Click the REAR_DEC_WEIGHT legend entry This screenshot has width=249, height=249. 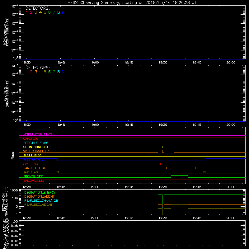coord(38,205)
